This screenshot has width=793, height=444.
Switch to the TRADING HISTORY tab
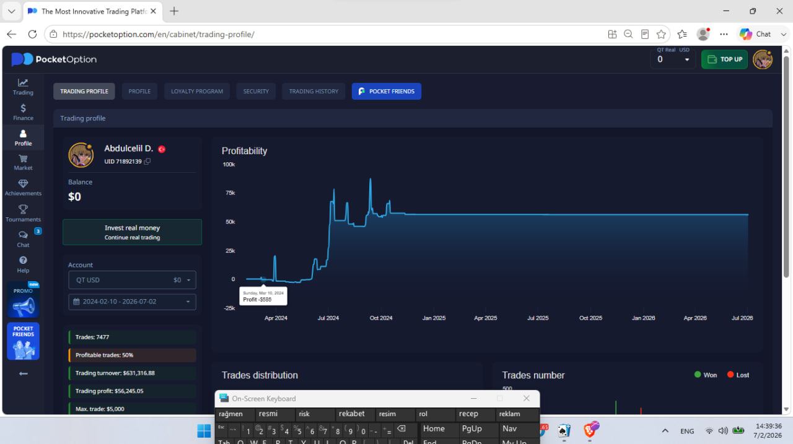313,91
